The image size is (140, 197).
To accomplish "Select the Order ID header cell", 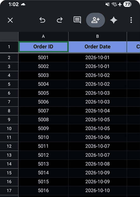I will 43,47.
